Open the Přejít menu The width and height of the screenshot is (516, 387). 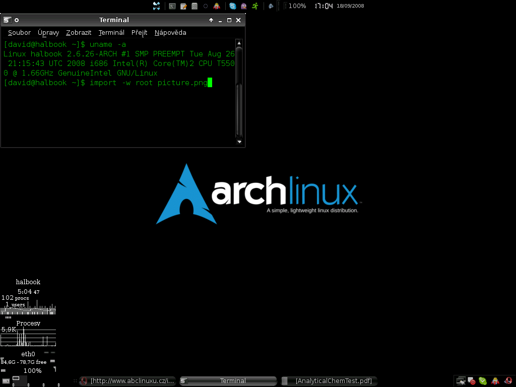click(x=139, y=33)
